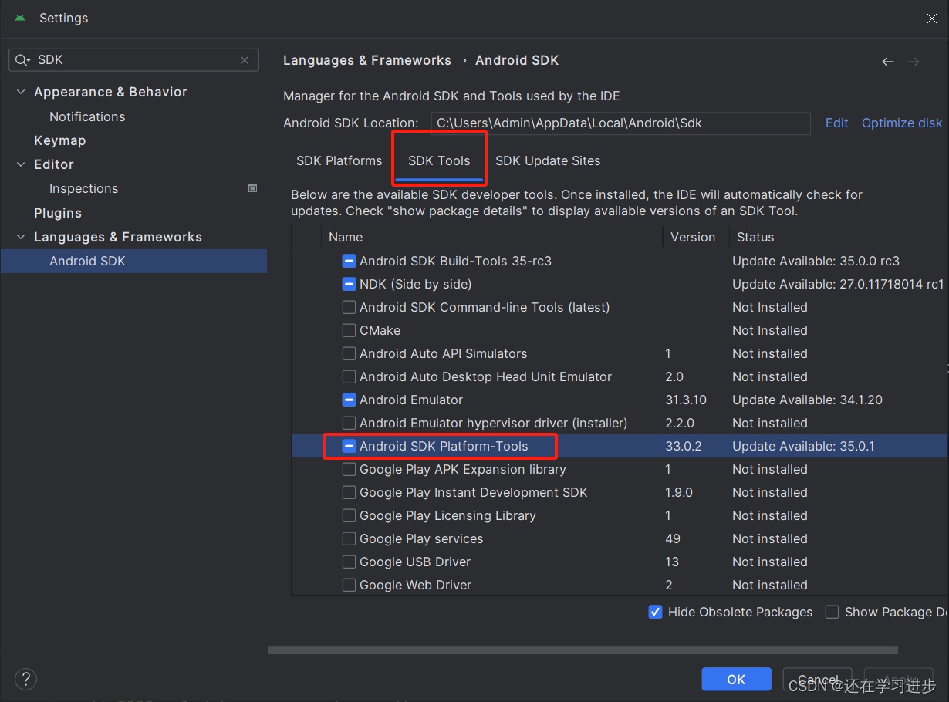Navigate back with the left arrow icon

pos(888,61)
